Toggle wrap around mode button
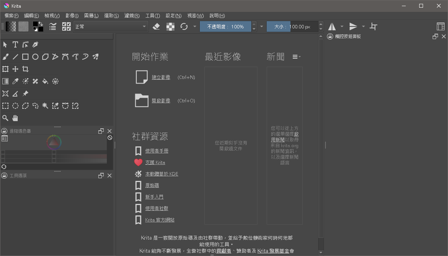This screenshot has width=448, height=256. pyautogui.click(x=373, y=26)
